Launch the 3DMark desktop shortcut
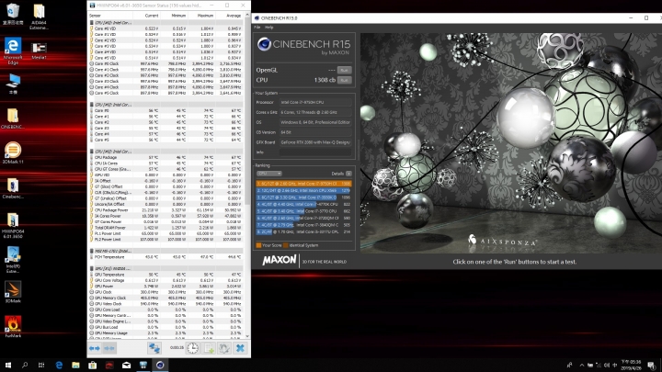The width and height of the screenshot is (662, 372). [13, 292]
